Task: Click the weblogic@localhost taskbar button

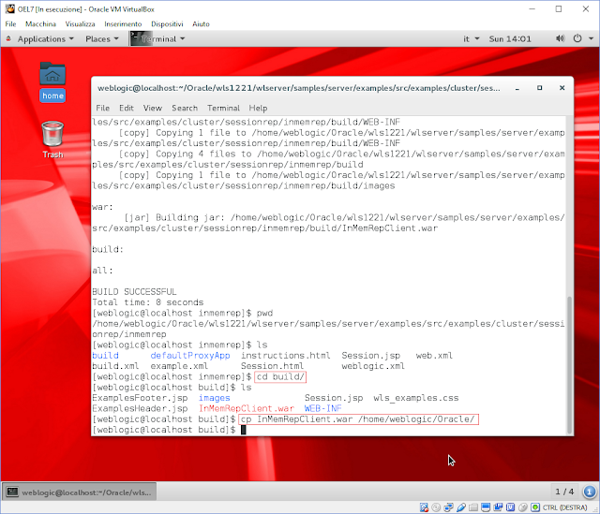Action: point(79,492)
